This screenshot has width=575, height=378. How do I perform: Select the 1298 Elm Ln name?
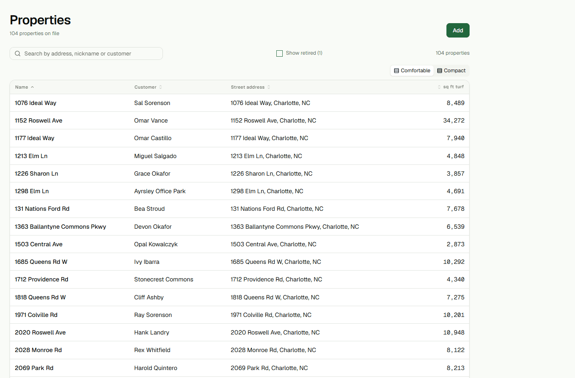tap(32, 191)
